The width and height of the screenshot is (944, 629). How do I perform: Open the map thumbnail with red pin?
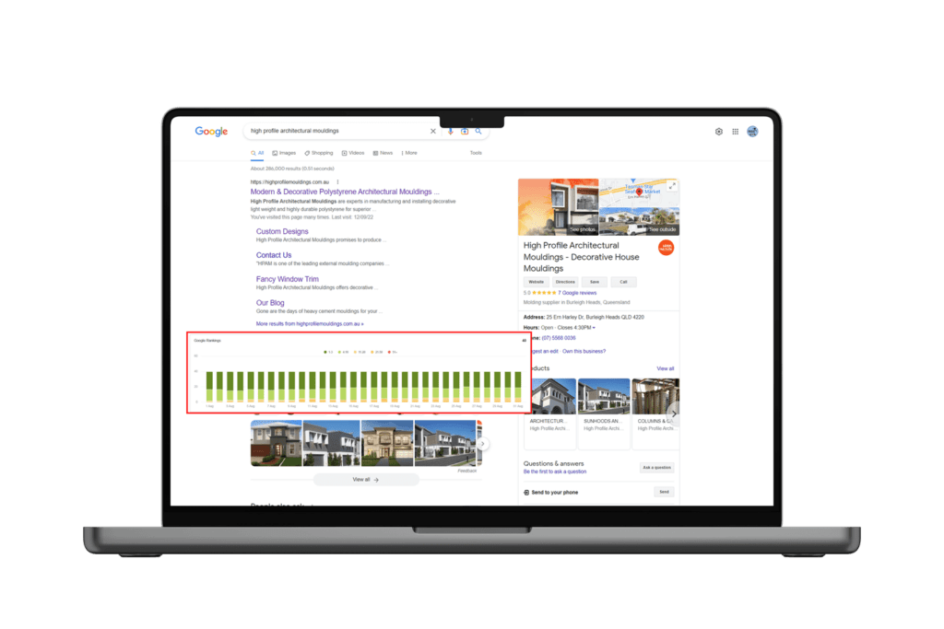(x=640, y=192)
